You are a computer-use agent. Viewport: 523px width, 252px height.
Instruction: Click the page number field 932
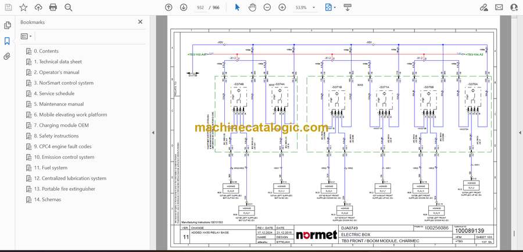(x=200, y=8)
